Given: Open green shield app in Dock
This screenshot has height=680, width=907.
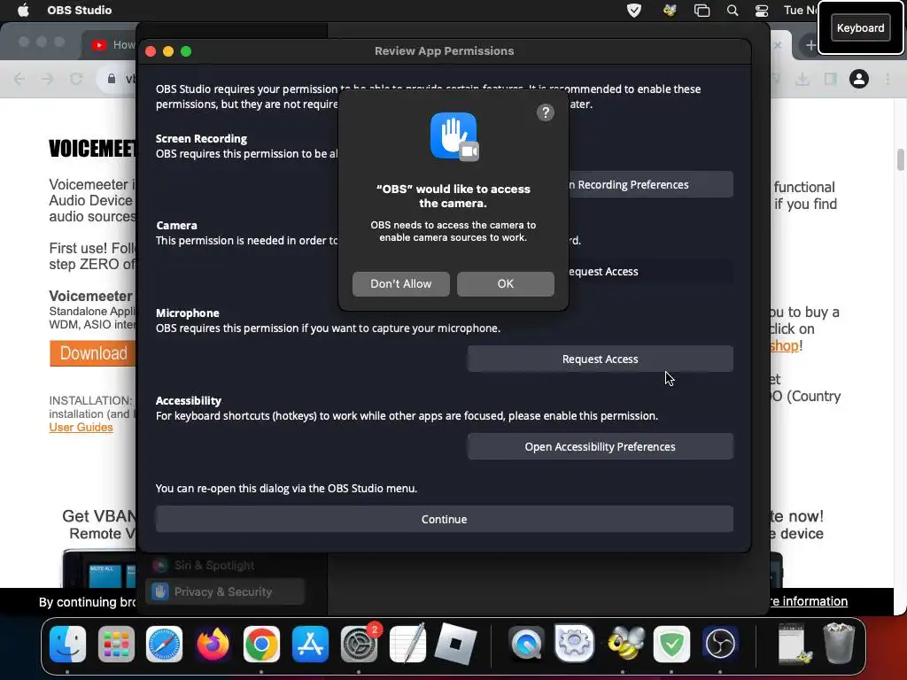Looking at the screenshot, I should click(671, 644).
